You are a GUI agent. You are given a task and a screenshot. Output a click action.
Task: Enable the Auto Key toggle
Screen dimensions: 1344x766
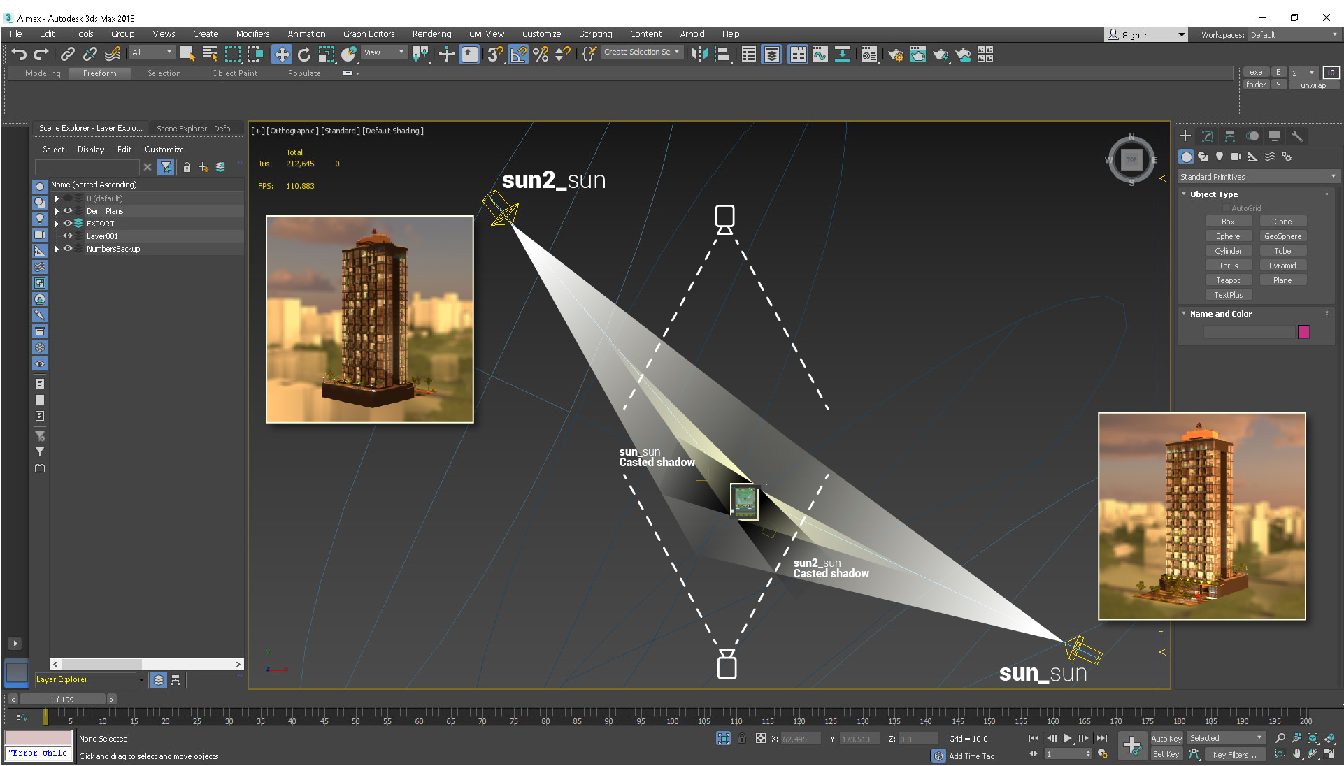point(1166,738)
